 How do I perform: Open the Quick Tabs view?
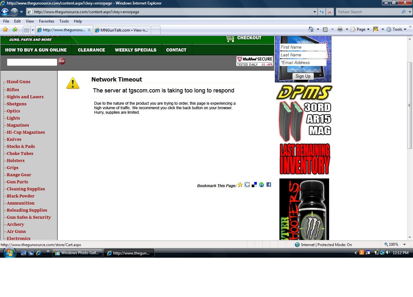[26, 30]
